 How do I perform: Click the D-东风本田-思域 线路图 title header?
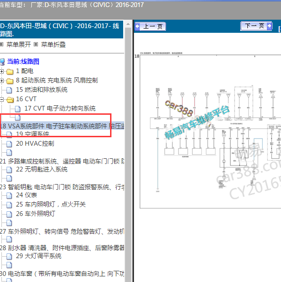61,30
